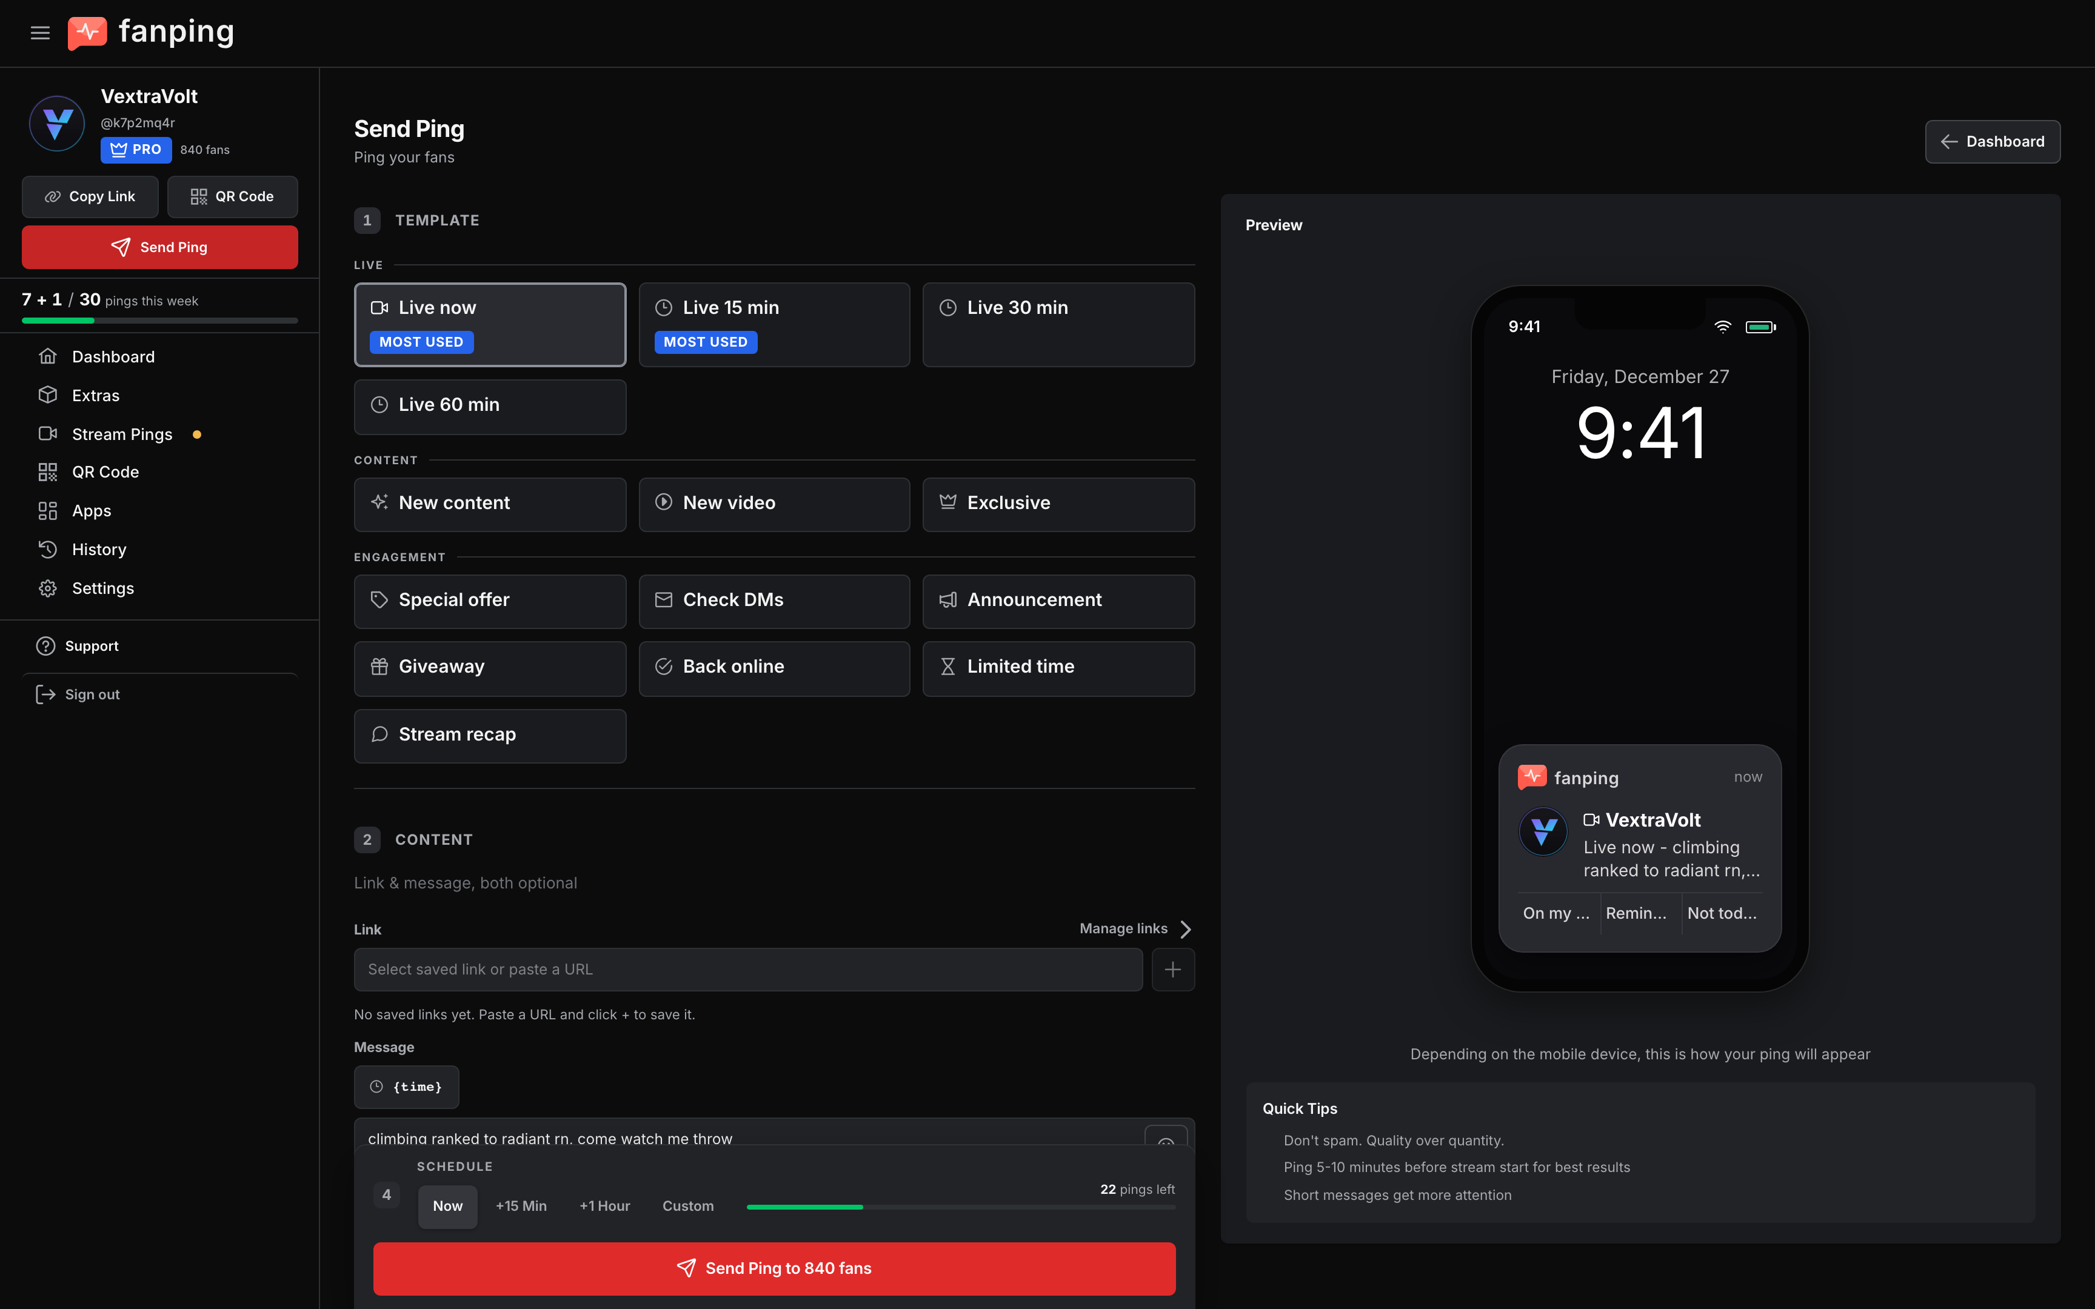Click the plus button to save link
Viewport: 2095px width, 1309px height.
click(1173, 970)
